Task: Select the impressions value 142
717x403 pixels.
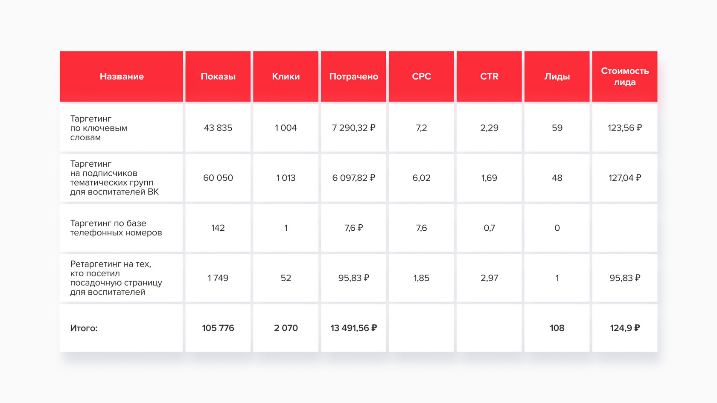Action: [218, 228]
